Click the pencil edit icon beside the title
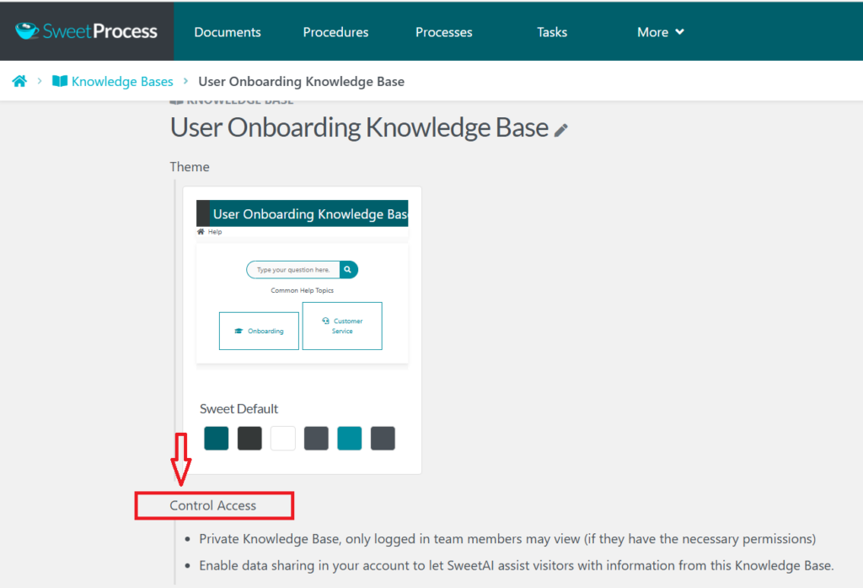Image resolution: width=863 pixels, height=588 pixels. pos(560,130)
